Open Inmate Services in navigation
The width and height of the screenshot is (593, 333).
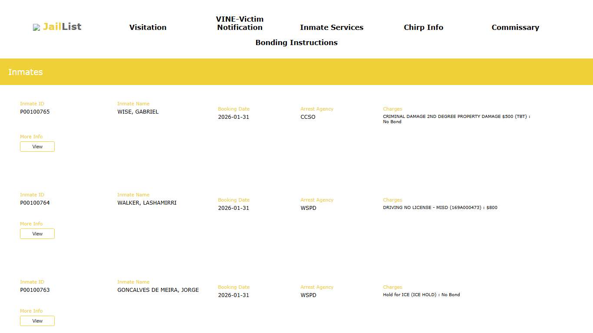click(331, 27)
